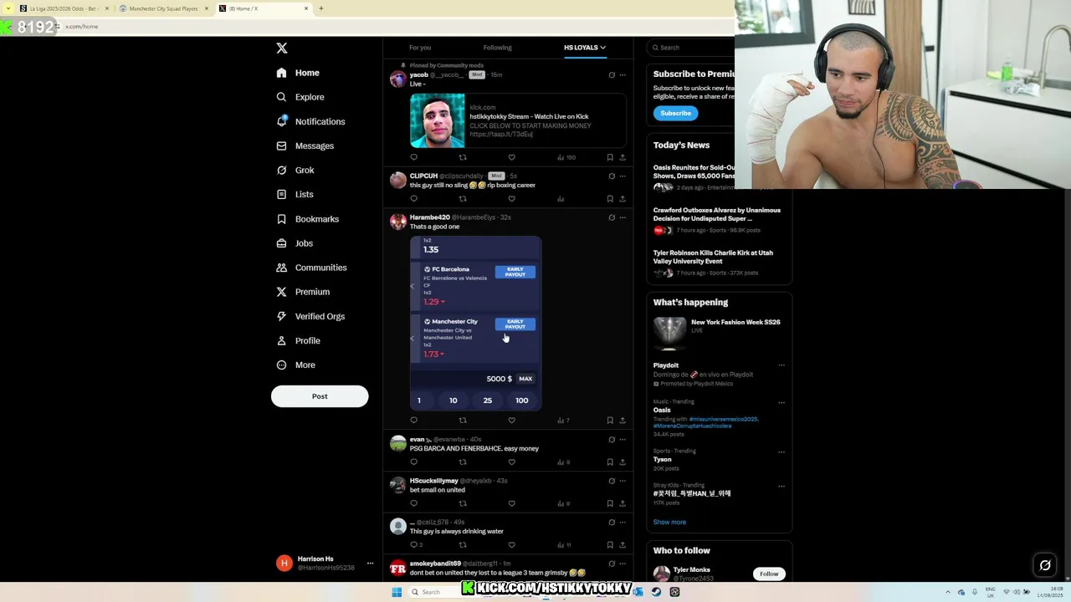
Task: Bookmark Harambe420's post
Action: pyautogui.click(x=610, y=421)
